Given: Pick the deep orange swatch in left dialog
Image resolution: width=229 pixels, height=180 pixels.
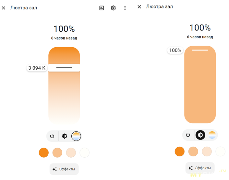Looking at the screenshot, I should (44, 152).
